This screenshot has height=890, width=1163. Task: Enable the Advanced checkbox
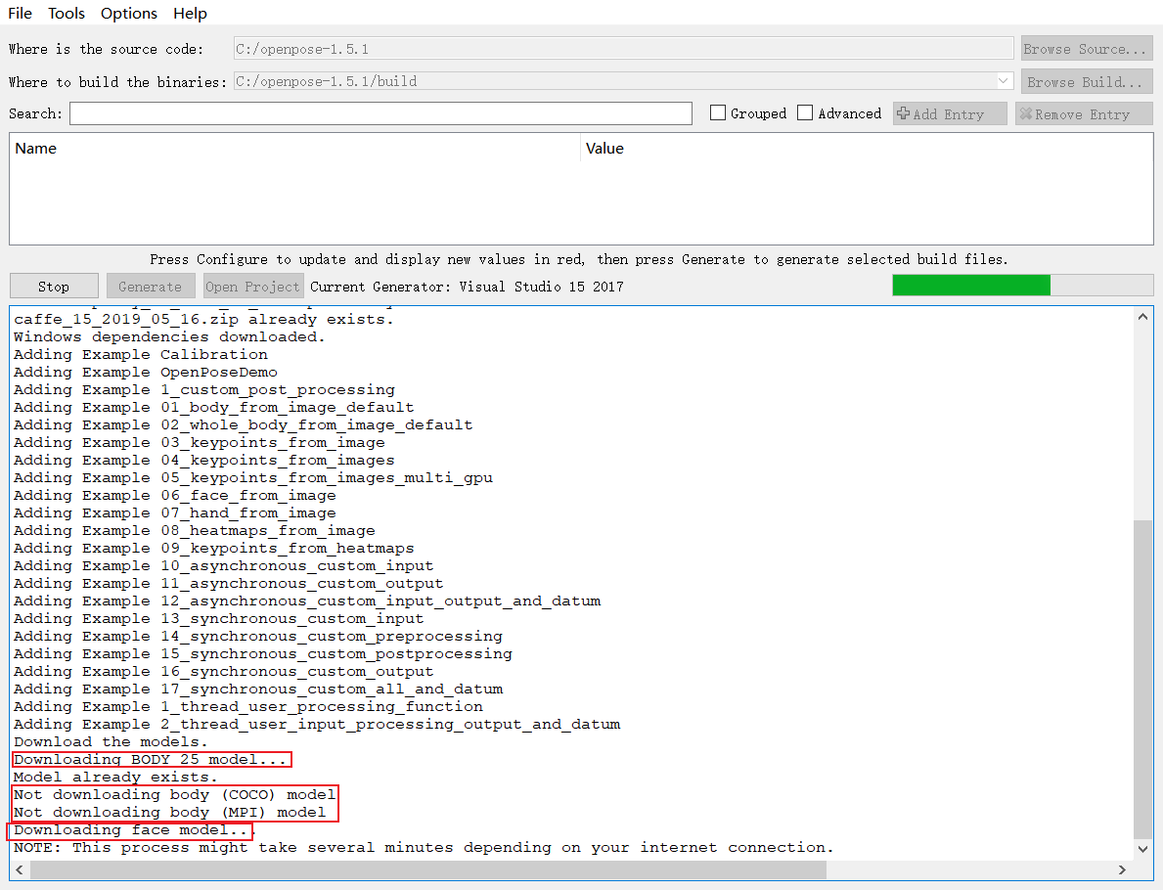click(x=805, y=112)
